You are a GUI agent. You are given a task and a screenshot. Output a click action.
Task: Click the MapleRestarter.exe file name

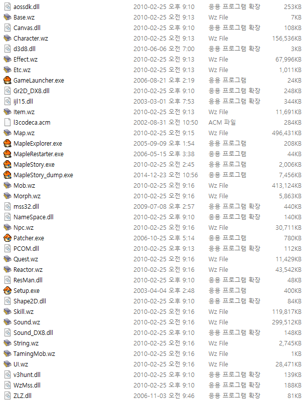(38, 154)
